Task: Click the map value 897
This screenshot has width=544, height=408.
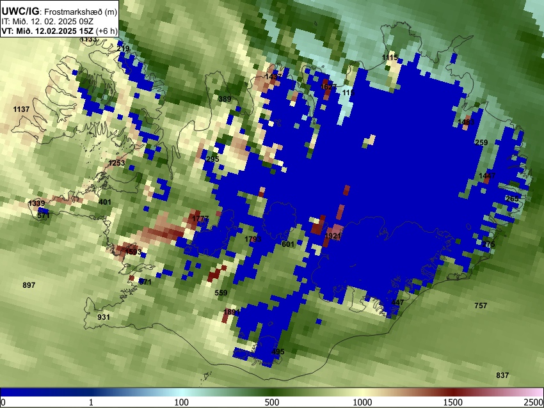Action: tap(29, 285)
